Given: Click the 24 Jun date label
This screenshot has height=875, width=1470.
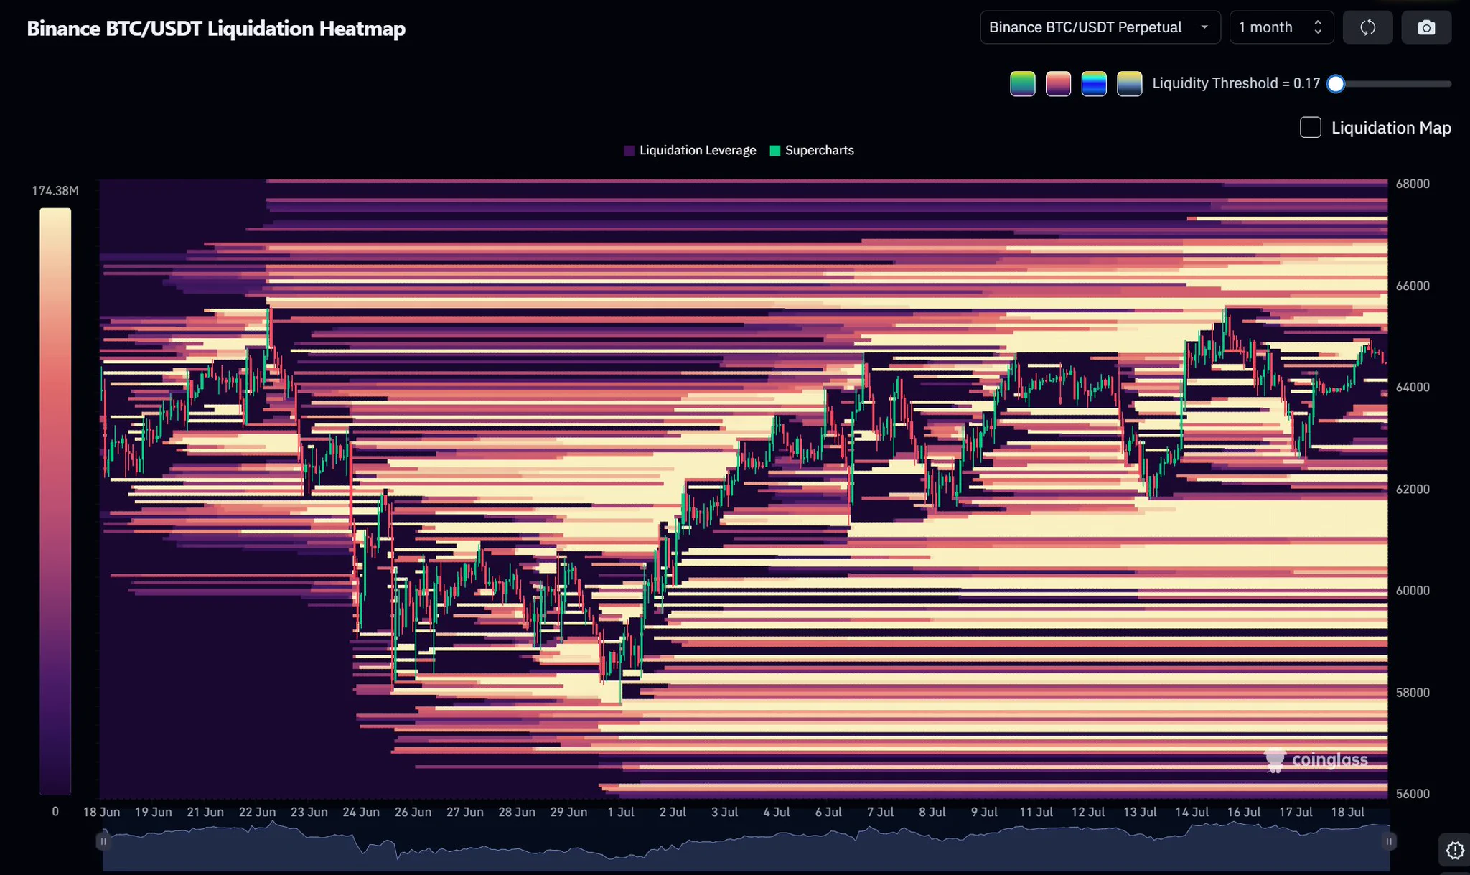Looking at the screenshot, I should pyautogui.click(x=361, y=812).
